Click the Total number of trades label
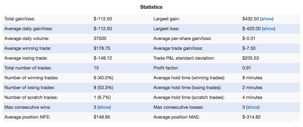Screen dimensions: 303x127 coord(28,68)
